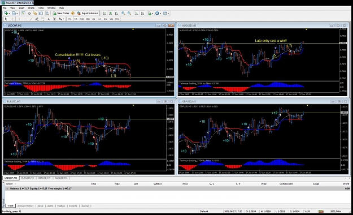This screenshot has width=353, height=215.
Task: Open the Tools menu
Action: [41, 8]
